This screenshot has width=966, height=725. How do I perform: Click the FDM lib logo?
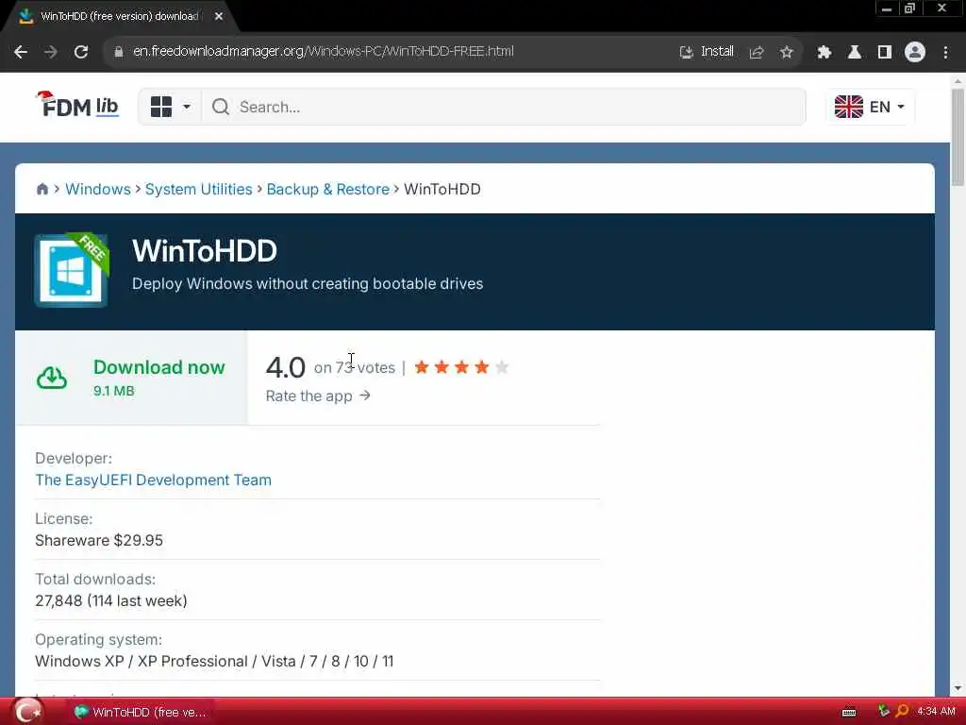(x=77, y=104)
